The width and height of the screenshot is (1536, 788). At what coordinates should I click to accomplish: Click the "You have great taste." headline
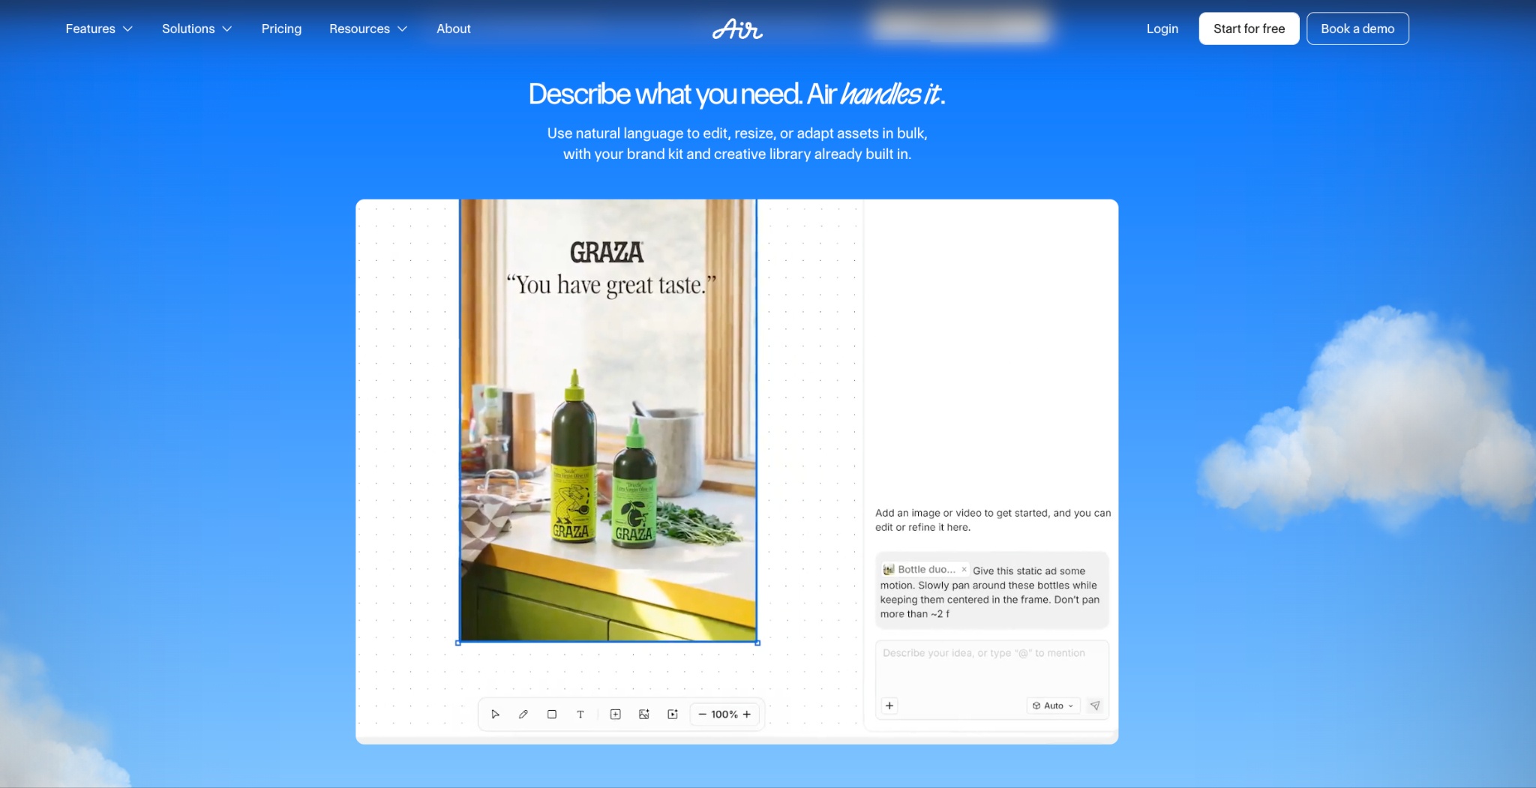tap(611, 286)
